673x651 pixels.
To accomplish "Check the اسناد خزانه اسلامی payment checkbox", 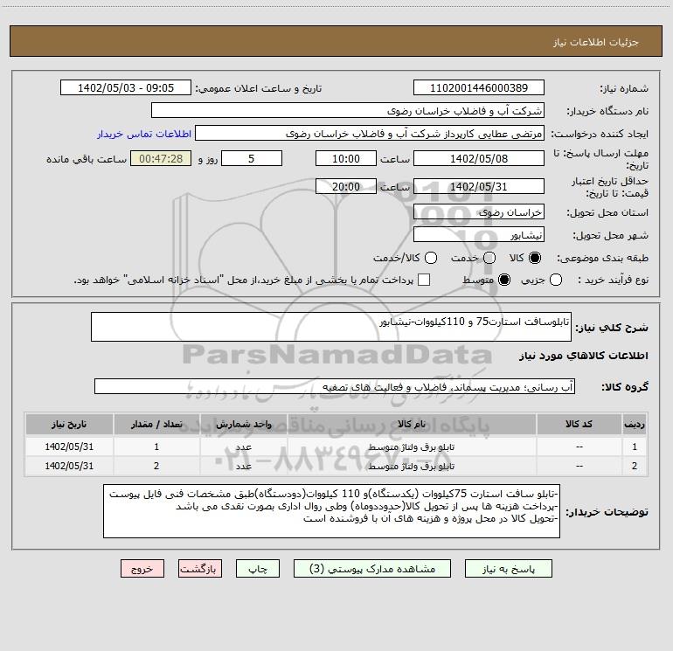I will [424, 280].
